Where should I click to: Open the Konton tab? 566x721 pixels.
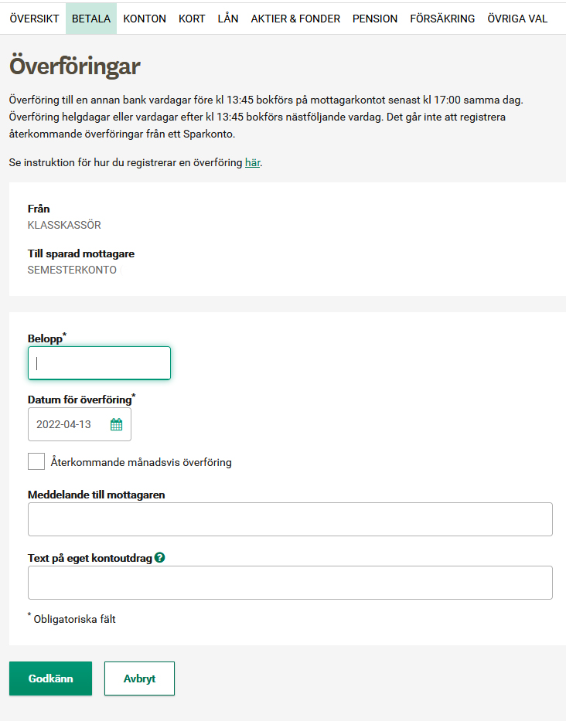coord(145,19)
